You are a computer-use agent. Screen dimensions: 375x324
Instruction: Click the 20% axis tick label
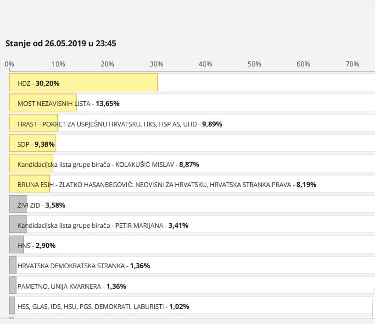[x=107, y=64]
